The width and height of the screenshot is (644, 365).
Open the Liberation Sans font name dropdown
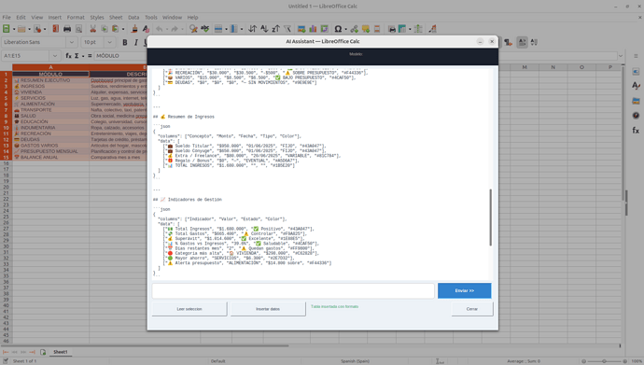click(x=72, y=42)
